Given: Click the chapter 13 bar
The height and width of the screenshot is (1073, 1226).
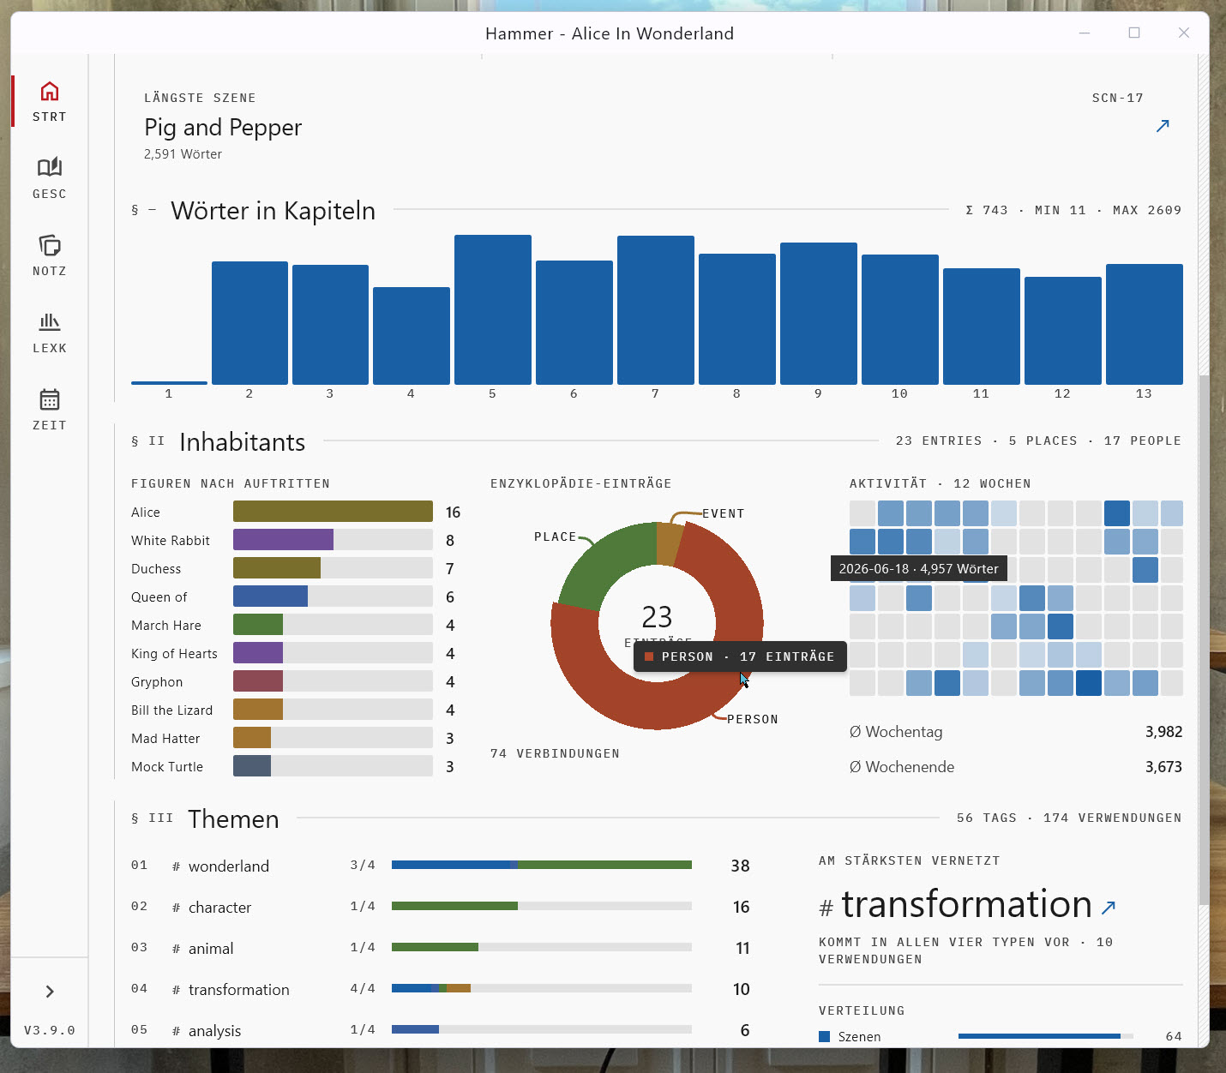Looking at the screenshot, I should [1145, 324].
